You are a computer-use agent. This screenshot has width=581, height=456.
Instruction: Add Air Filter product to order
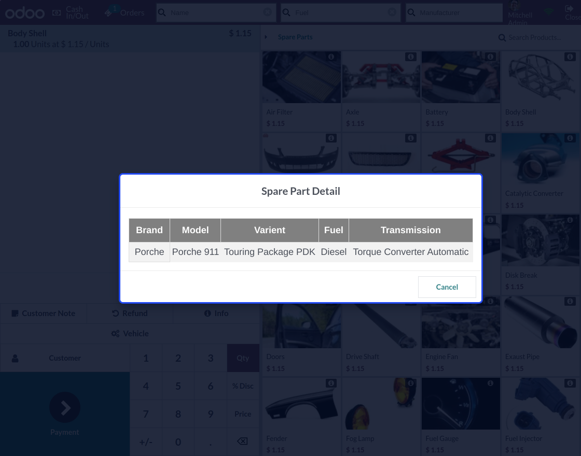point(301,91)
